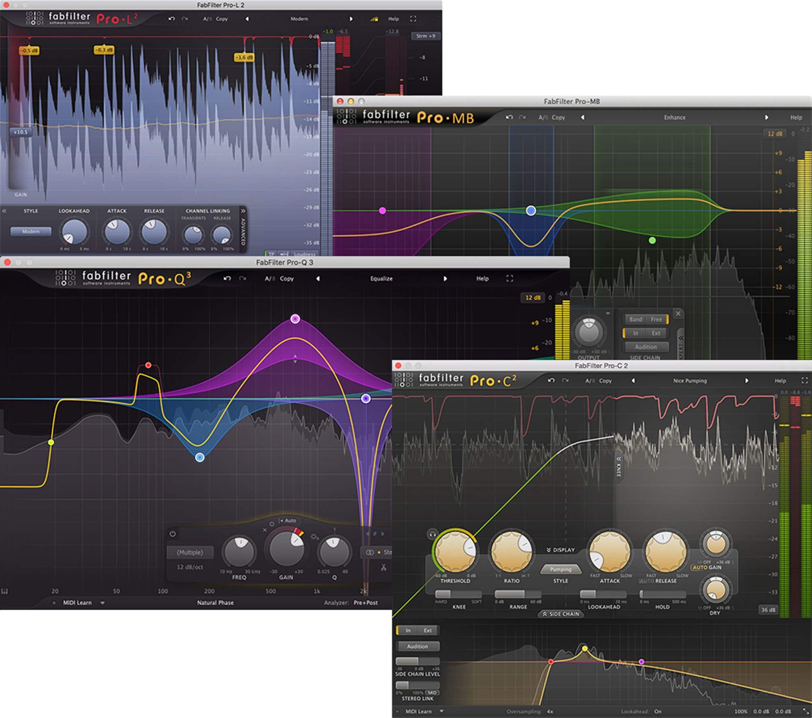Click the HOLD slider in Pro-C 2
The width and height of the screenshot is (812, 718).
click(663, 594)
